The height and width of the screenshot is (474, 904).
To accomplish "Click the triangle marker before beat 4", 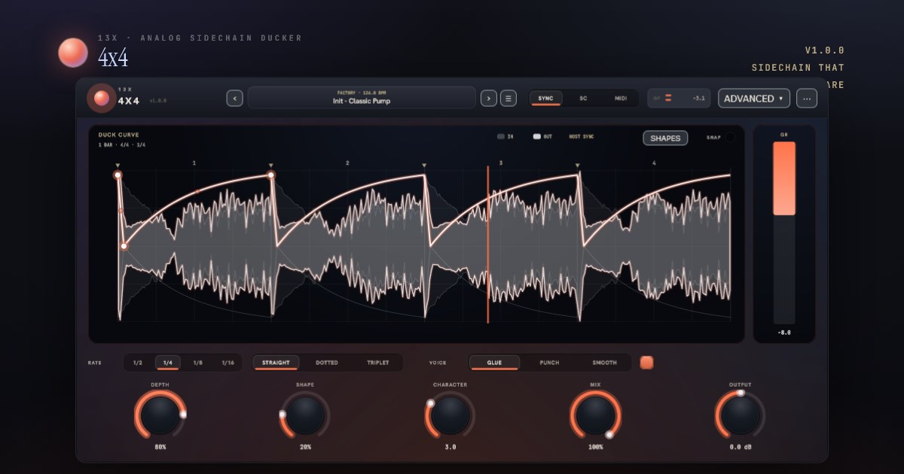I will tap(578, 165).
